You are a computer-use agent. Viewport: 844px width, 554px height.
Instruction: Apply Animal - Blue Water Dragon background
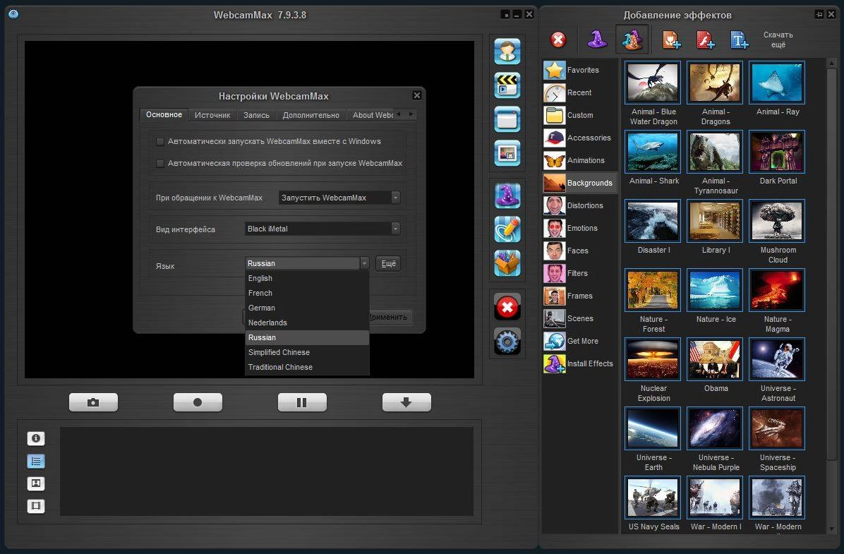(x=653, y=83)
